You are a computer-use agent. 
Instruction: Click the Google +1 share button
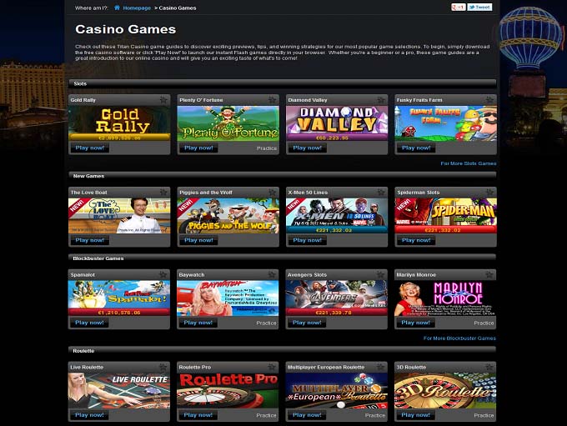(x=458, y=8)
